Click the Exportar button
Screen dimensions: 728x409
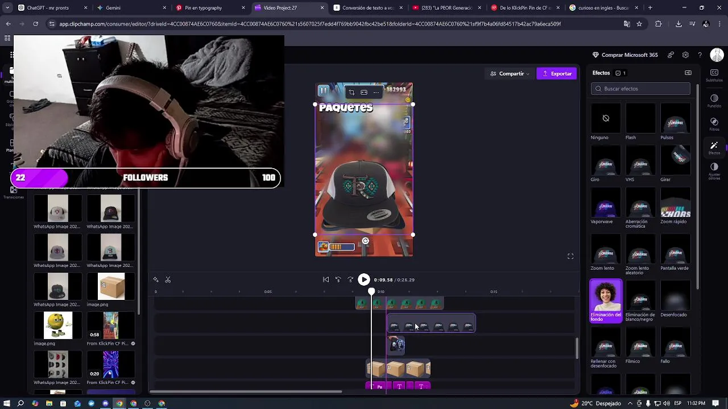click(x=557, y=73)
